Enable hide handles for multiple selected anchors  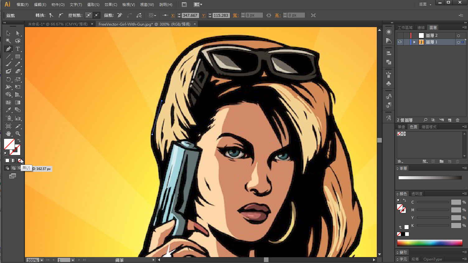click(x=96, y=15)
